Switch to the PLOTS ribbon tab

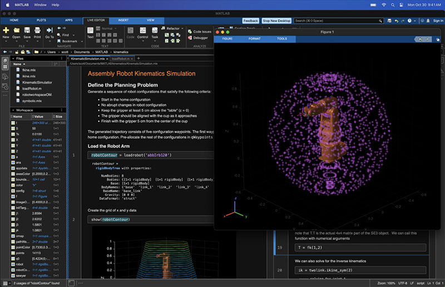tap(42, 20)
